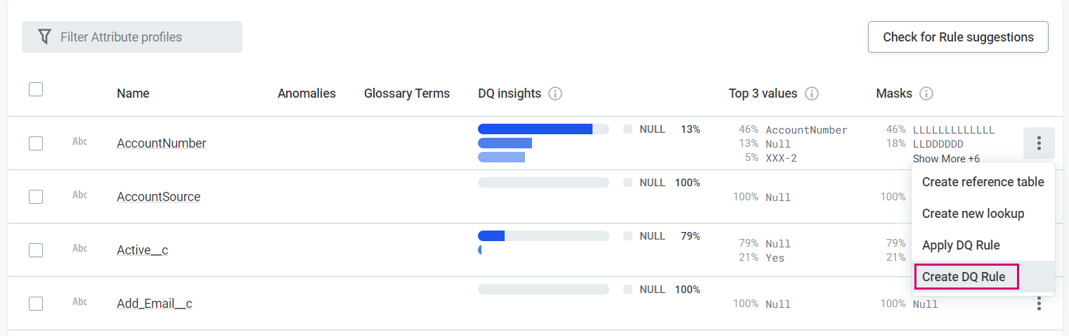Image resolution: width=1069 pixels, height=336 pixels.
Task: Click the Top 3 values info icon
Action: coord(811,93)
